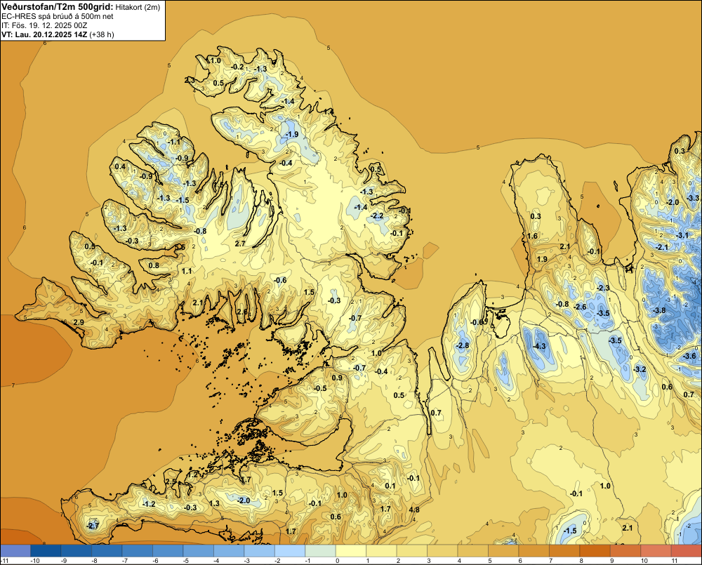Pick the legend color between 2 and 3
The height and width of the screenshot is (565, 702).
click(412, 551)
